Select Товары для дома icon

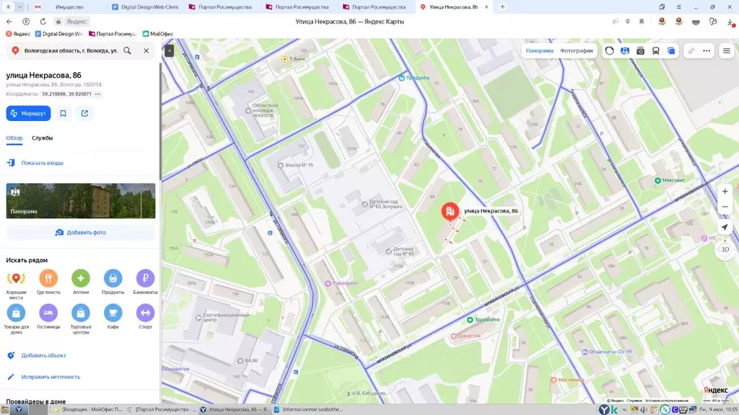[x=16, y=313]
